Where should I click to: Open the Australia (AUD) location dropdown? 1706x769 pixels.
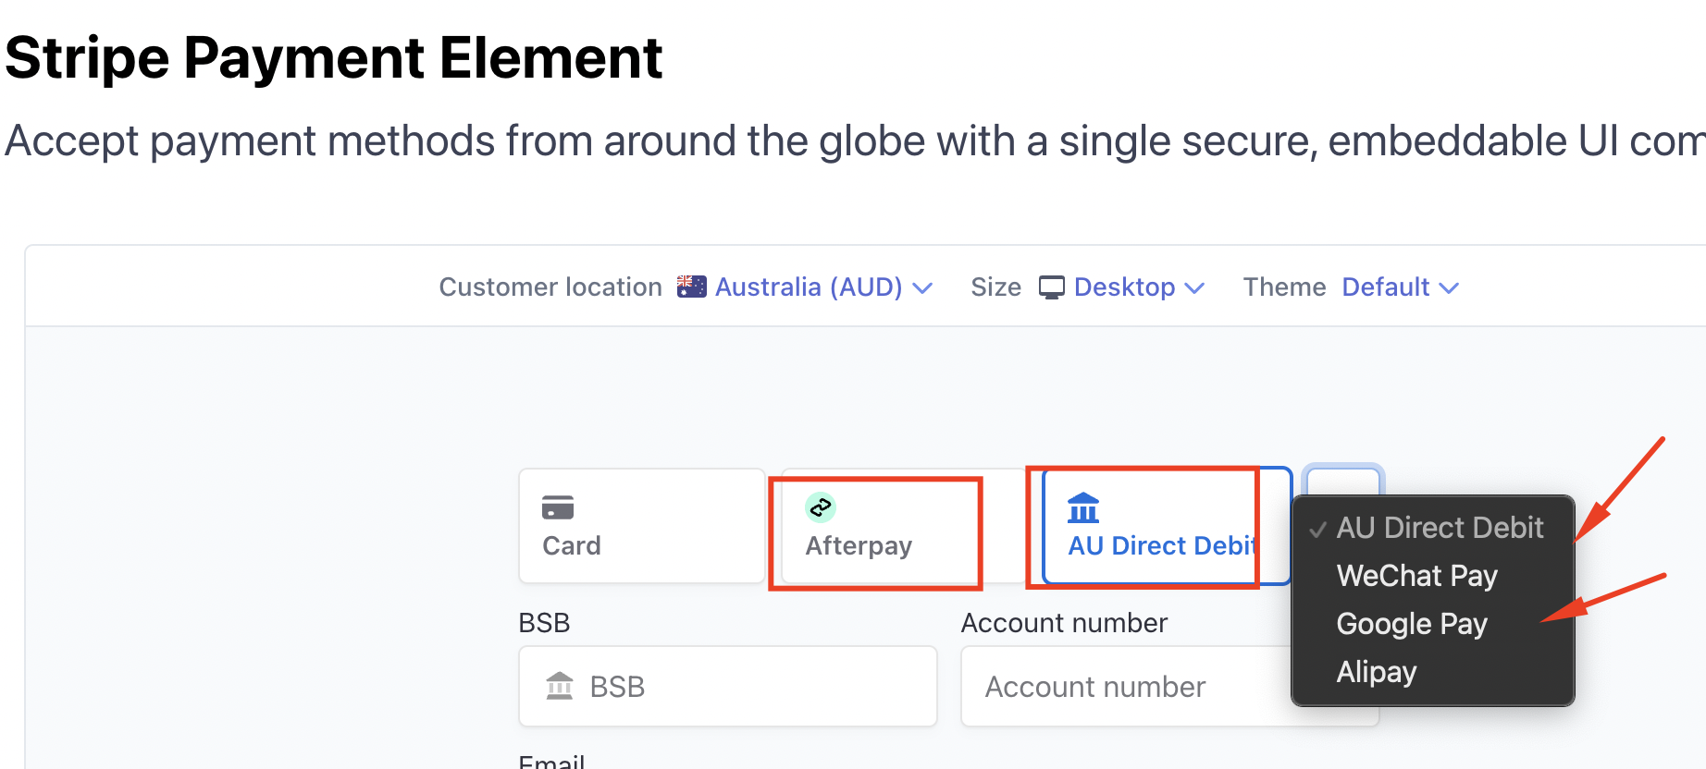tap(823, 287)
